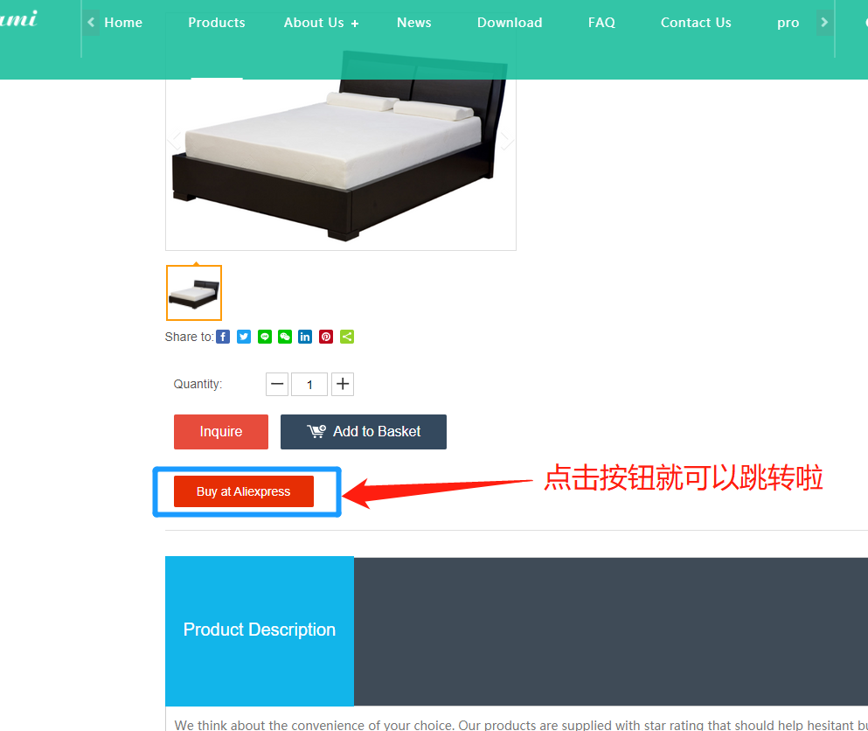This screenshot has width=868, height=731.
Task: Open the Products menu item
Action: click(217, 23)
